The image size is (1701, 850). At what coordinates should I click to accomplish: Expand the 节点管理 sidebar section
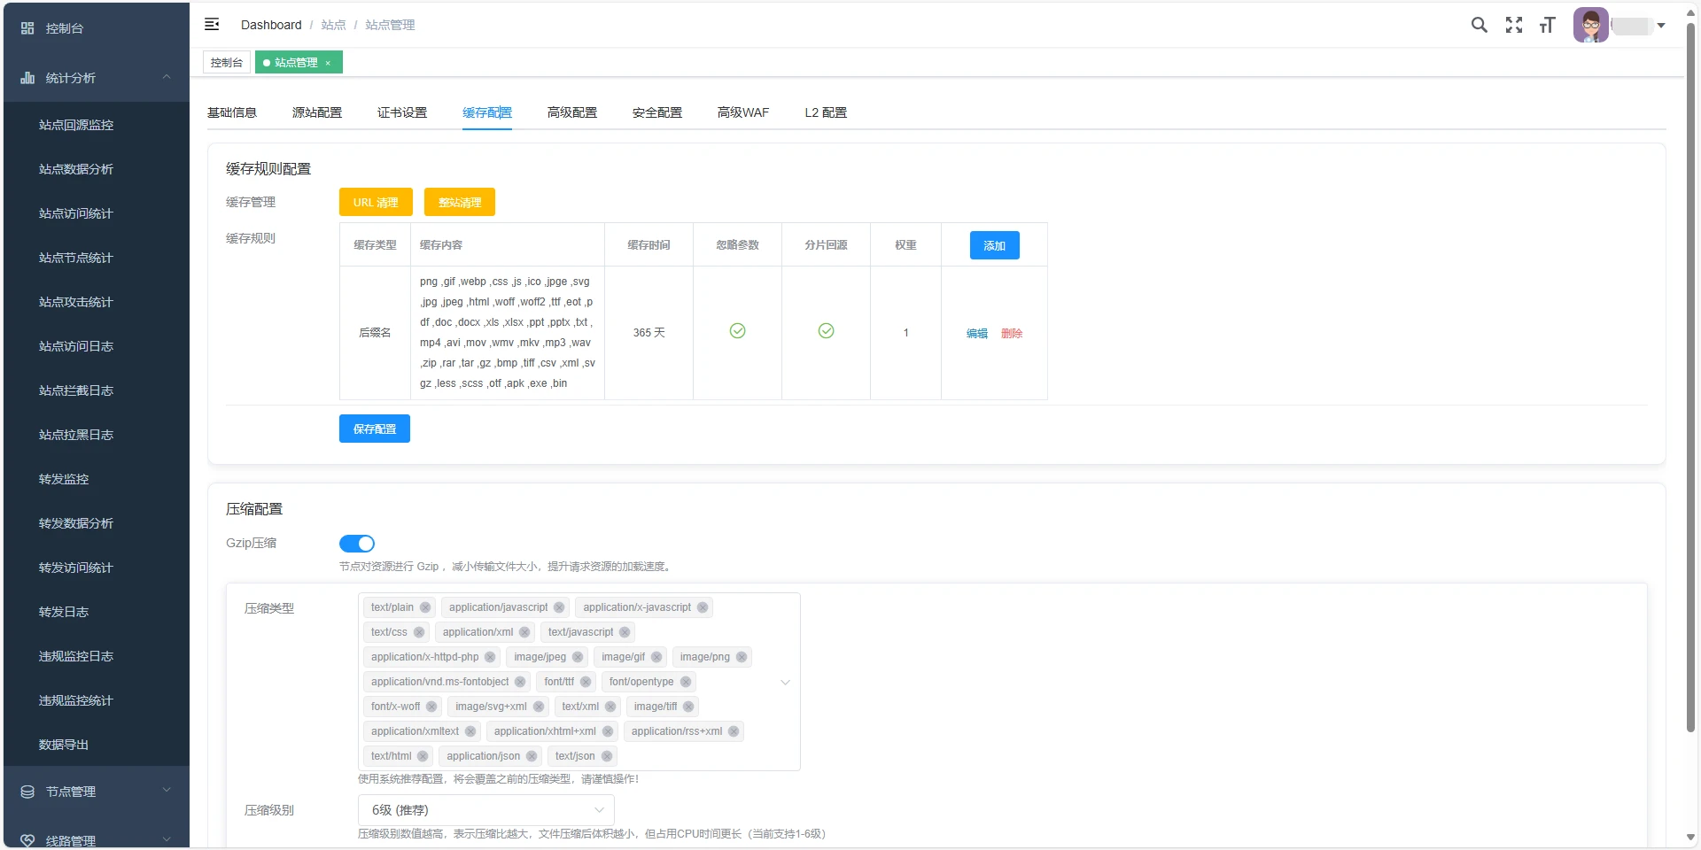(x=96, y=792)
